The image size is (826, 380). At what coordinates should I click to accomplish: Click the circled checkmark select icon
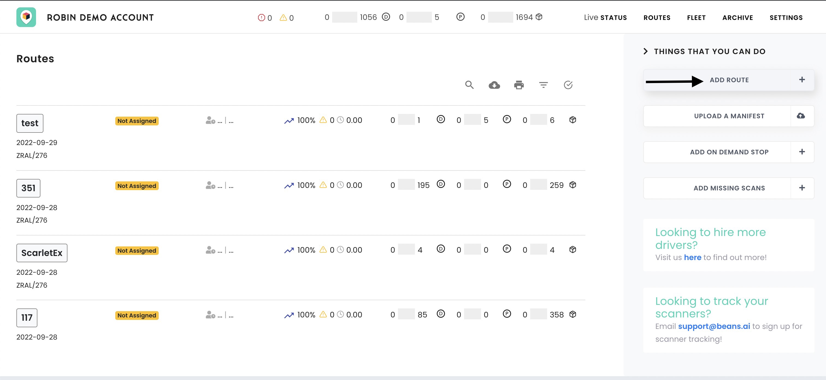pos(568,85)
